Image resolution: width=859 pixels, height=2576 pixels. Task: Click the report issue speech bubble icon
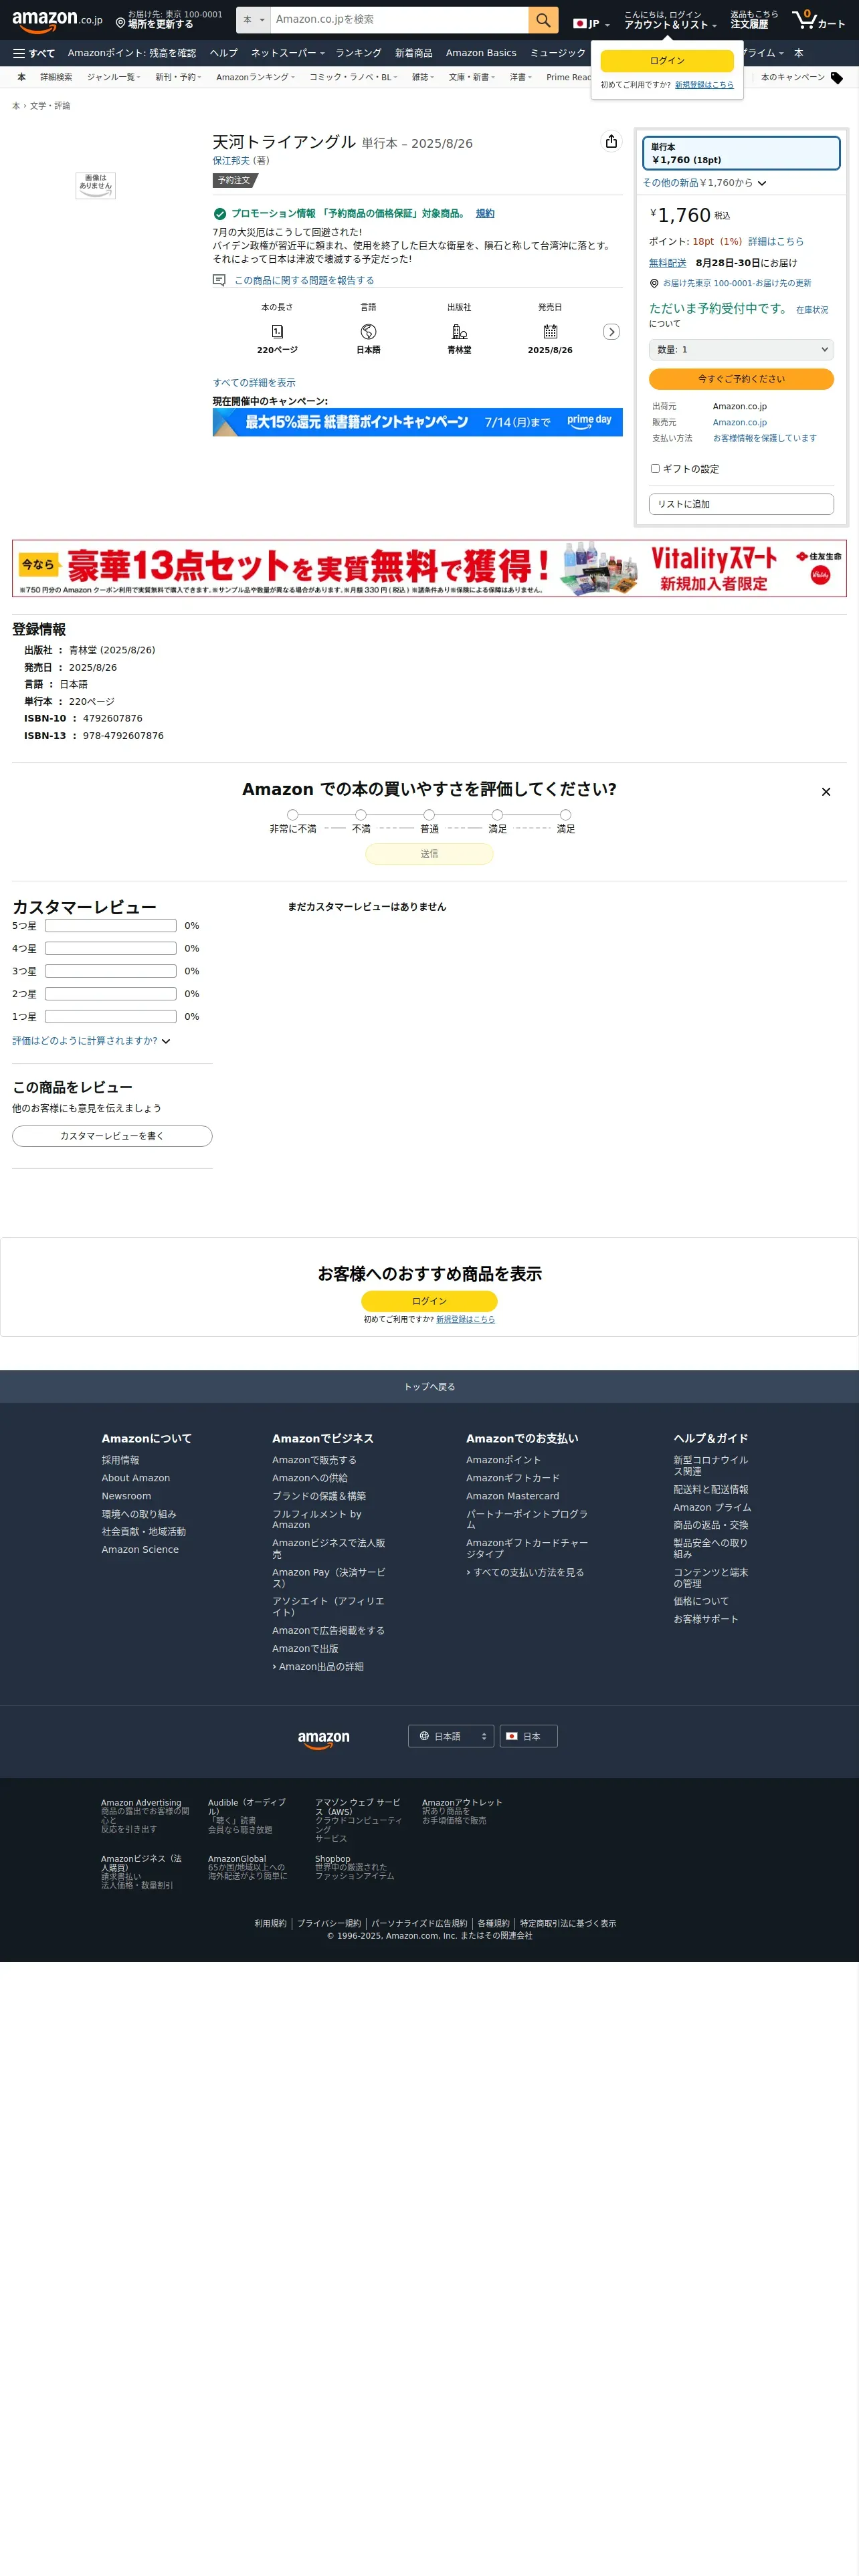219,280
